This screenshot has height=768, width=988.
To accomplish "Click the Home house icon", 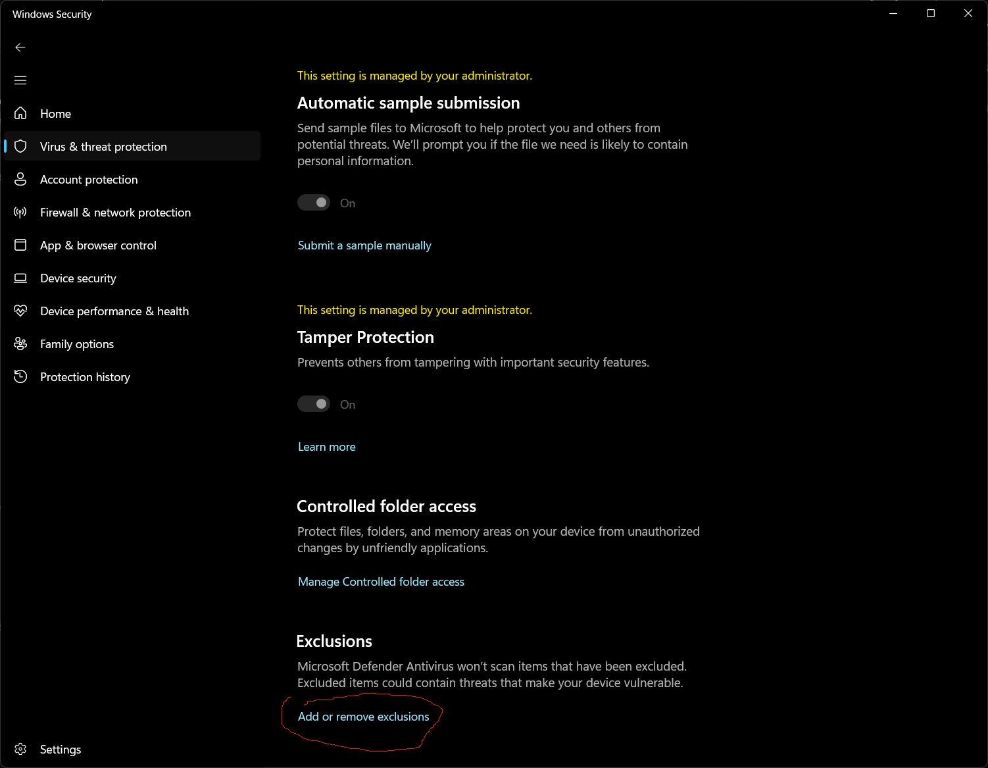I will click(20, 113).
